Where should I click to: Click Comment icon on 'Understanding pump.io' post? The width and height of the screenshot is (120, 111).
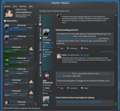point(68,48)
